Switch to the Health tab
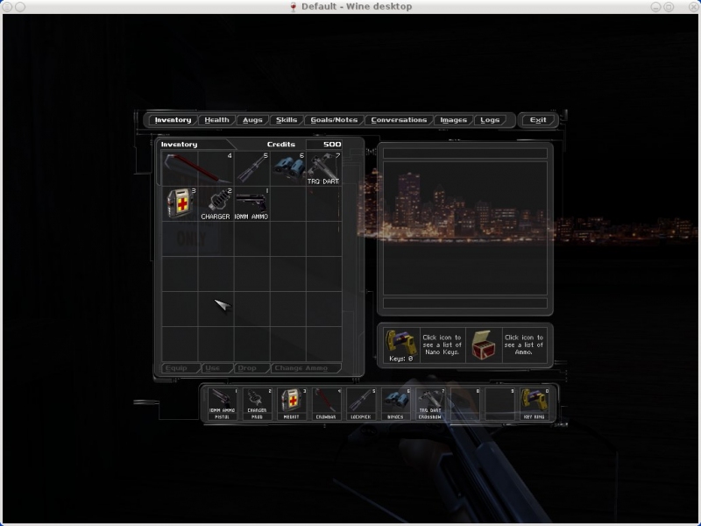701x526 pixels. pyautogui.click(x=216, y=120)
